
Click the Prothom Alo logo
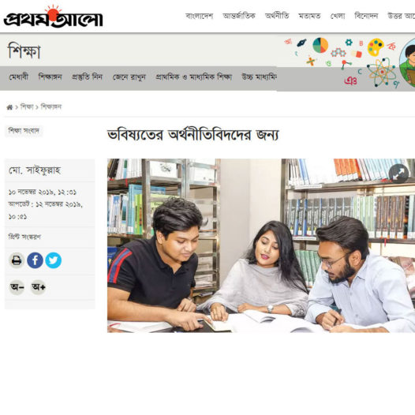[x=53, y=17]
